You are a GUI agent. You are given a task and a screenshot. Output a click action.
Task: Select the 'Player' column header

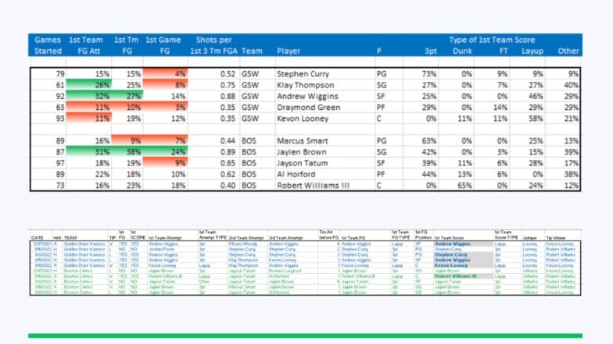click(x=289, y=51)
